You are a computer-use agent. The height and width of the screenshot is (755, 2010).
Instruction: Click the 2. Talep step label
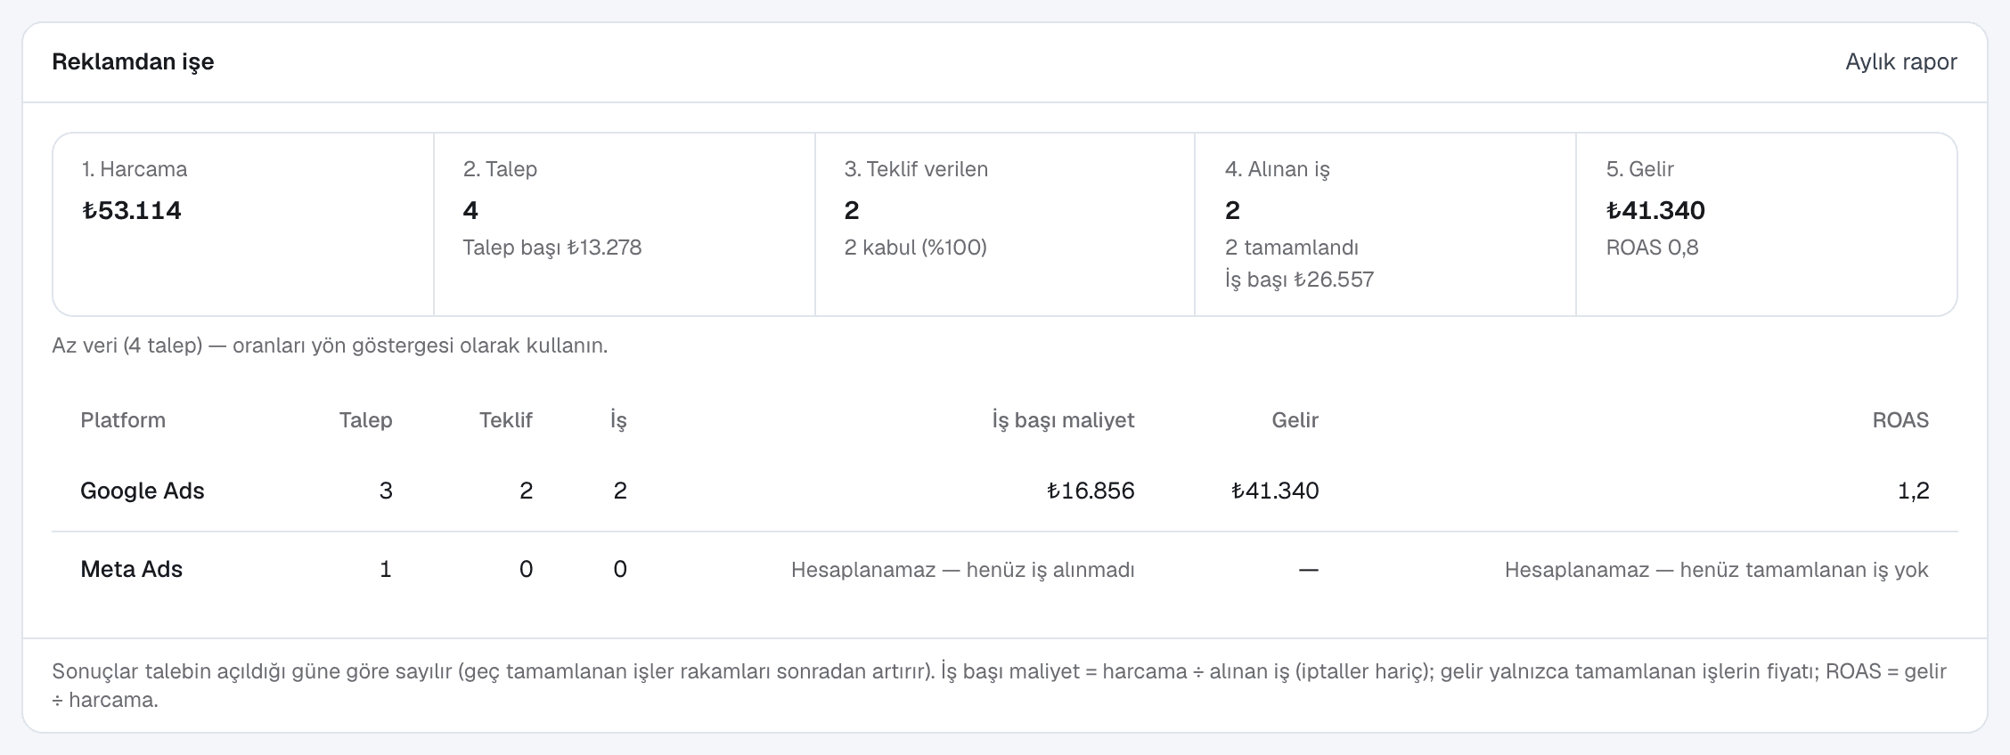pos(500,169)
